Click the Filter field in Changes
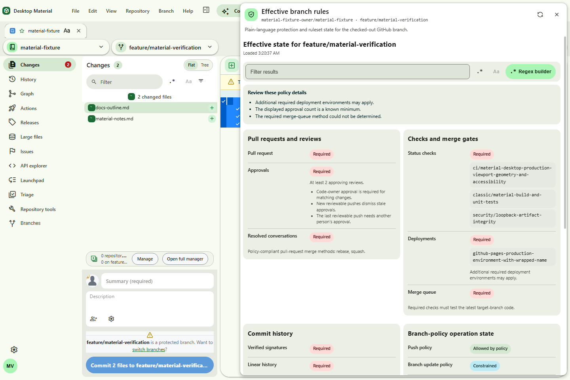The width and height of the screenshot is (570, 380). click(124, 82)
